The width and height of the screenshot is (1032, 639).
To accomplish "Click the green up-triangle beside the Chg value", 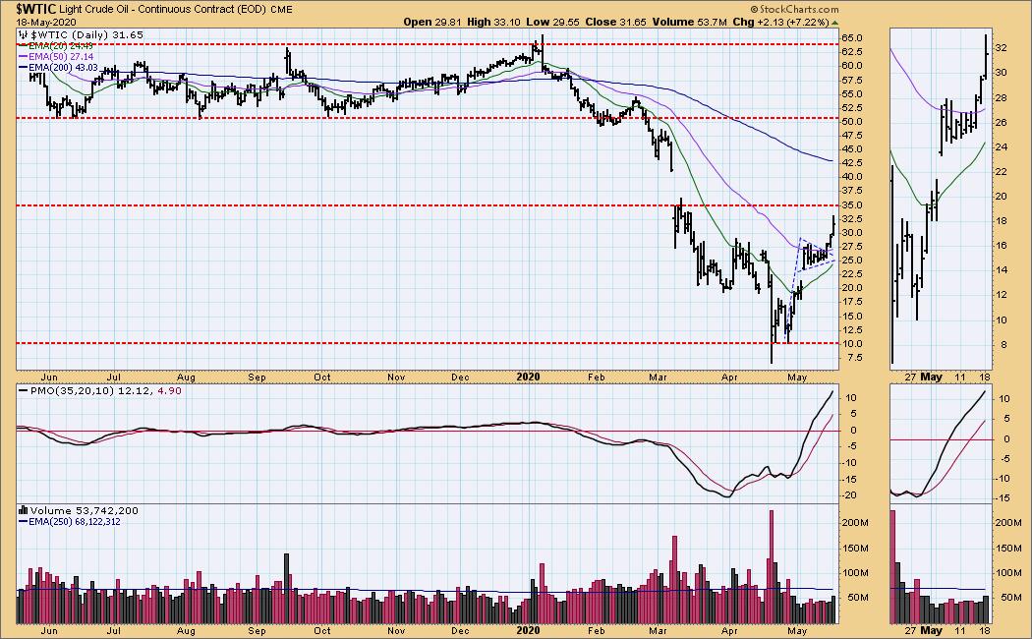I will (x=835, y=23).
